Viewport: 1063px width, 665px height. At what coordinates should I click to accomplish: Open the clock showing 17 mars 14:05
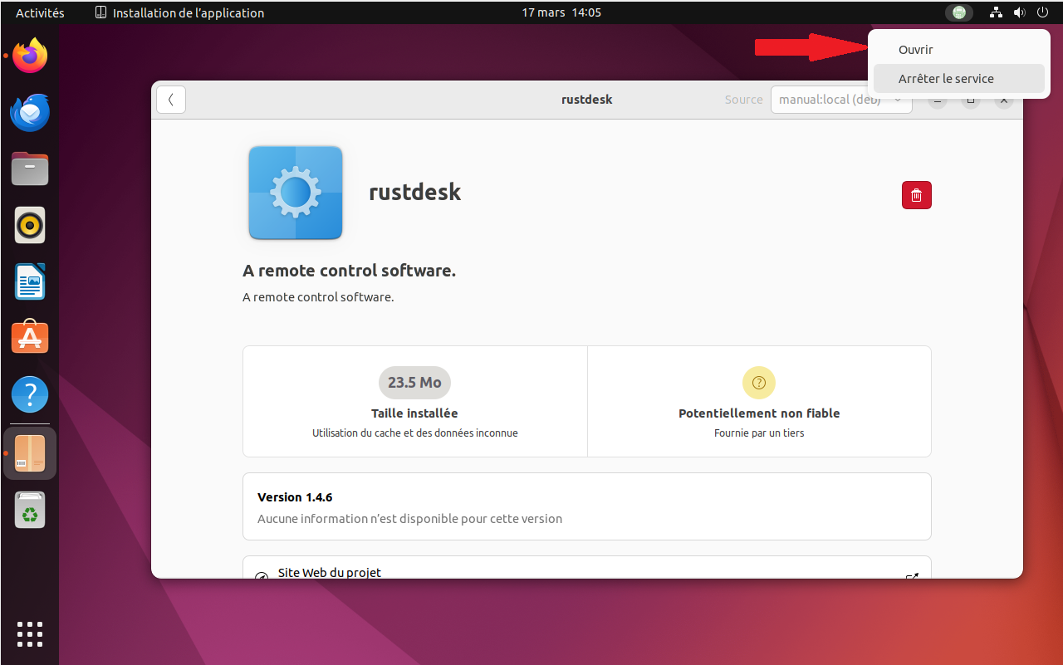561,12
